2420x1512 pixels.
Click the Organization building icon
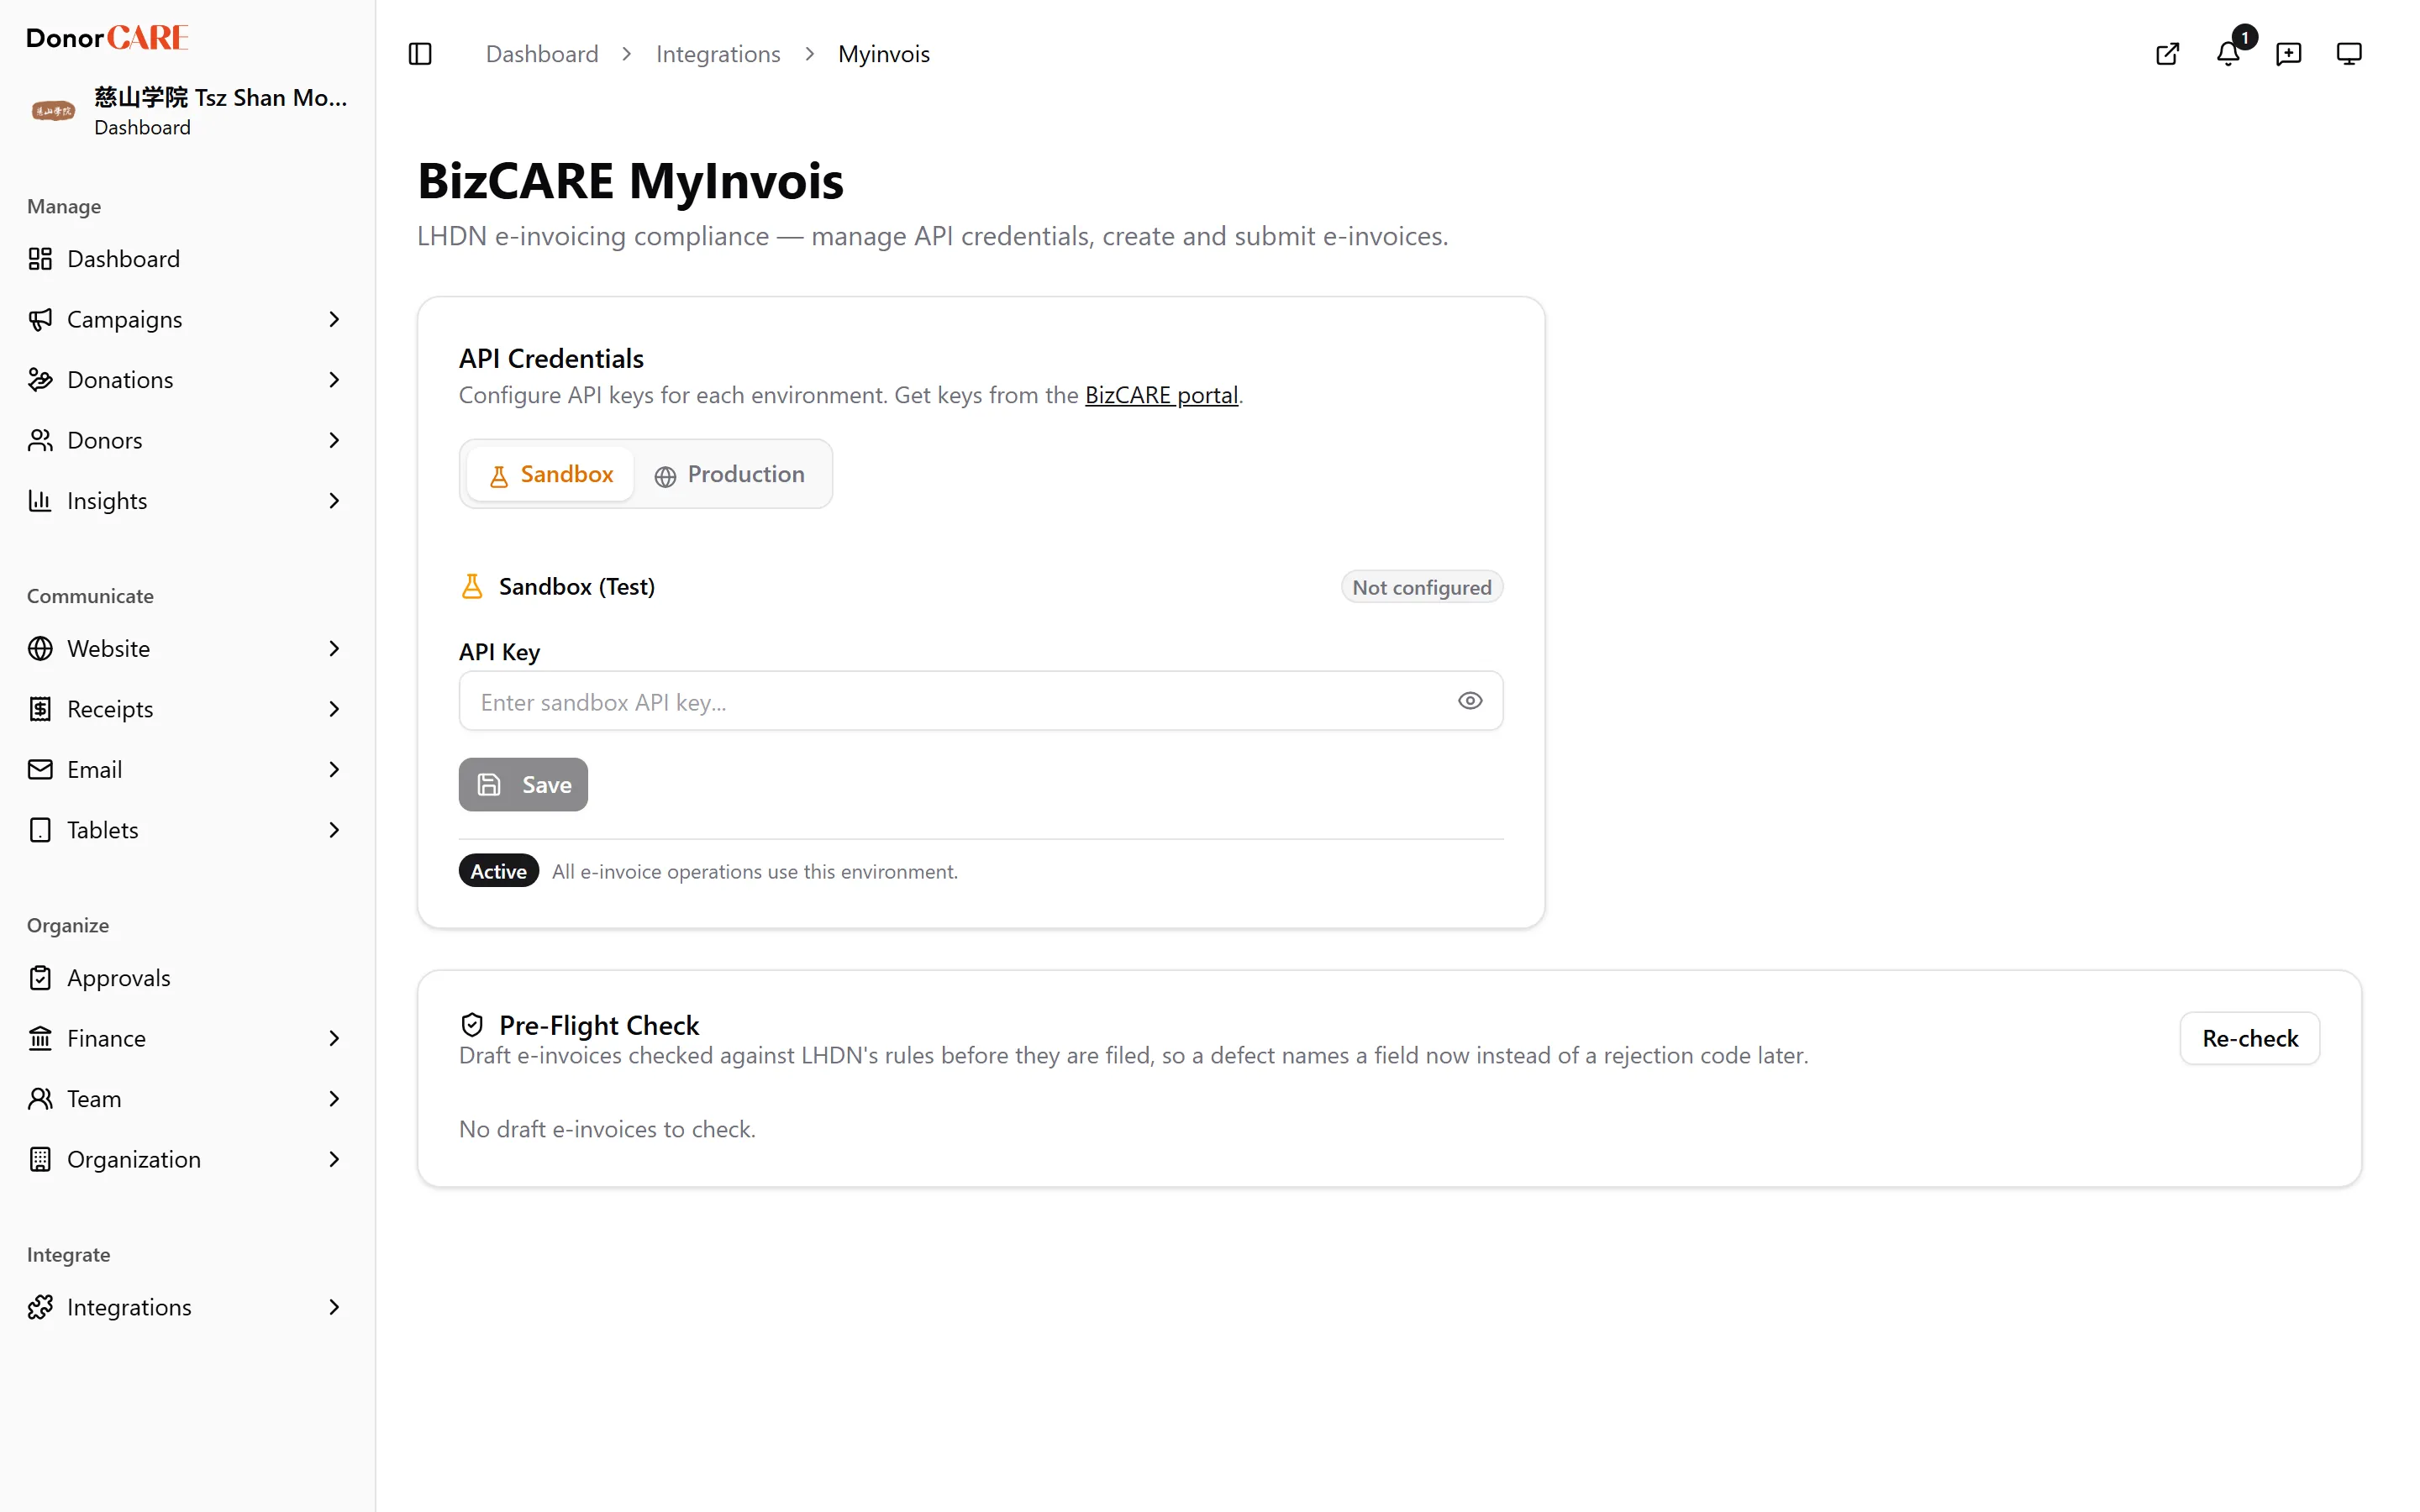(x=40, y=1160)
